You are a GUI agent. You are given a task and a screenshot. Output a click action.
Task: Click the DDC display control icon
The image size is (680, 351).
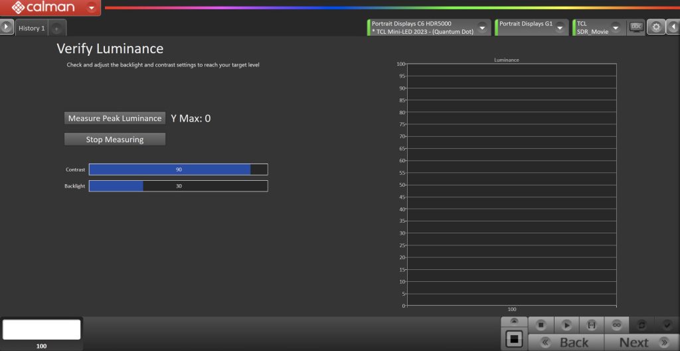636,27
